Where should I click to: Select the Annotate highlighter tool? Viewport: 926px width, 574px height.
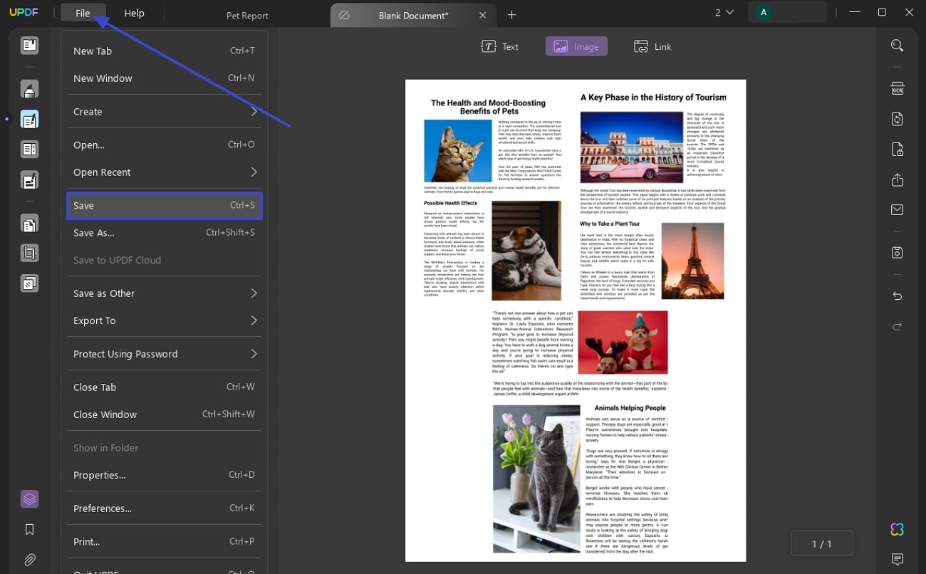29,89
